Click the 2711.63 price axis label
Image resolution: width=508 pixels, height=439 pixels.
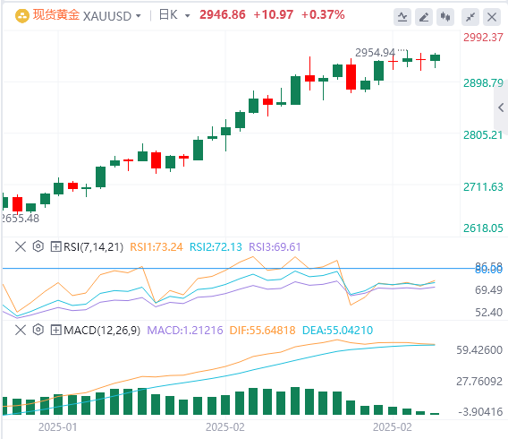tap(483, 187)
